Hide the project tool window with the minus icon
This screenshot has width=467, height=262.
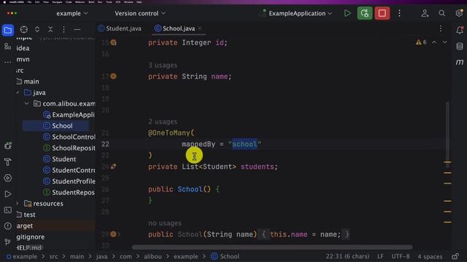click(77, 29)
